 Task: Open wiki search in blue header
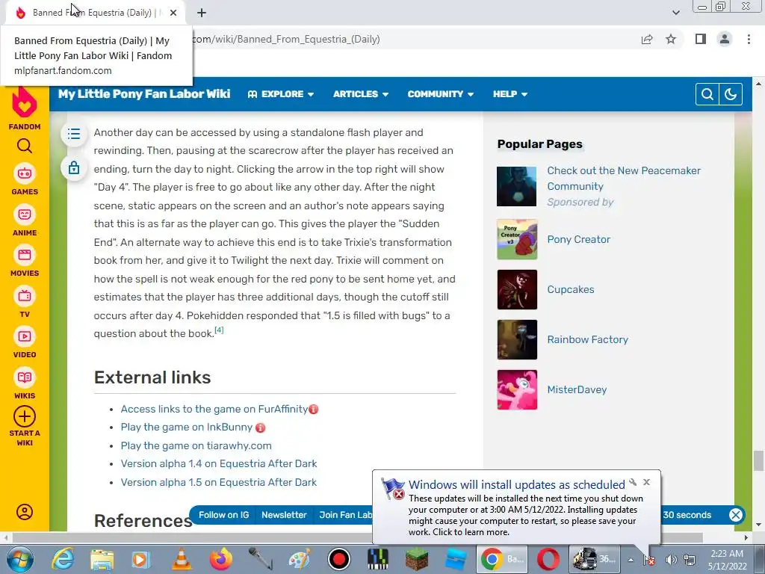[707, 94]
